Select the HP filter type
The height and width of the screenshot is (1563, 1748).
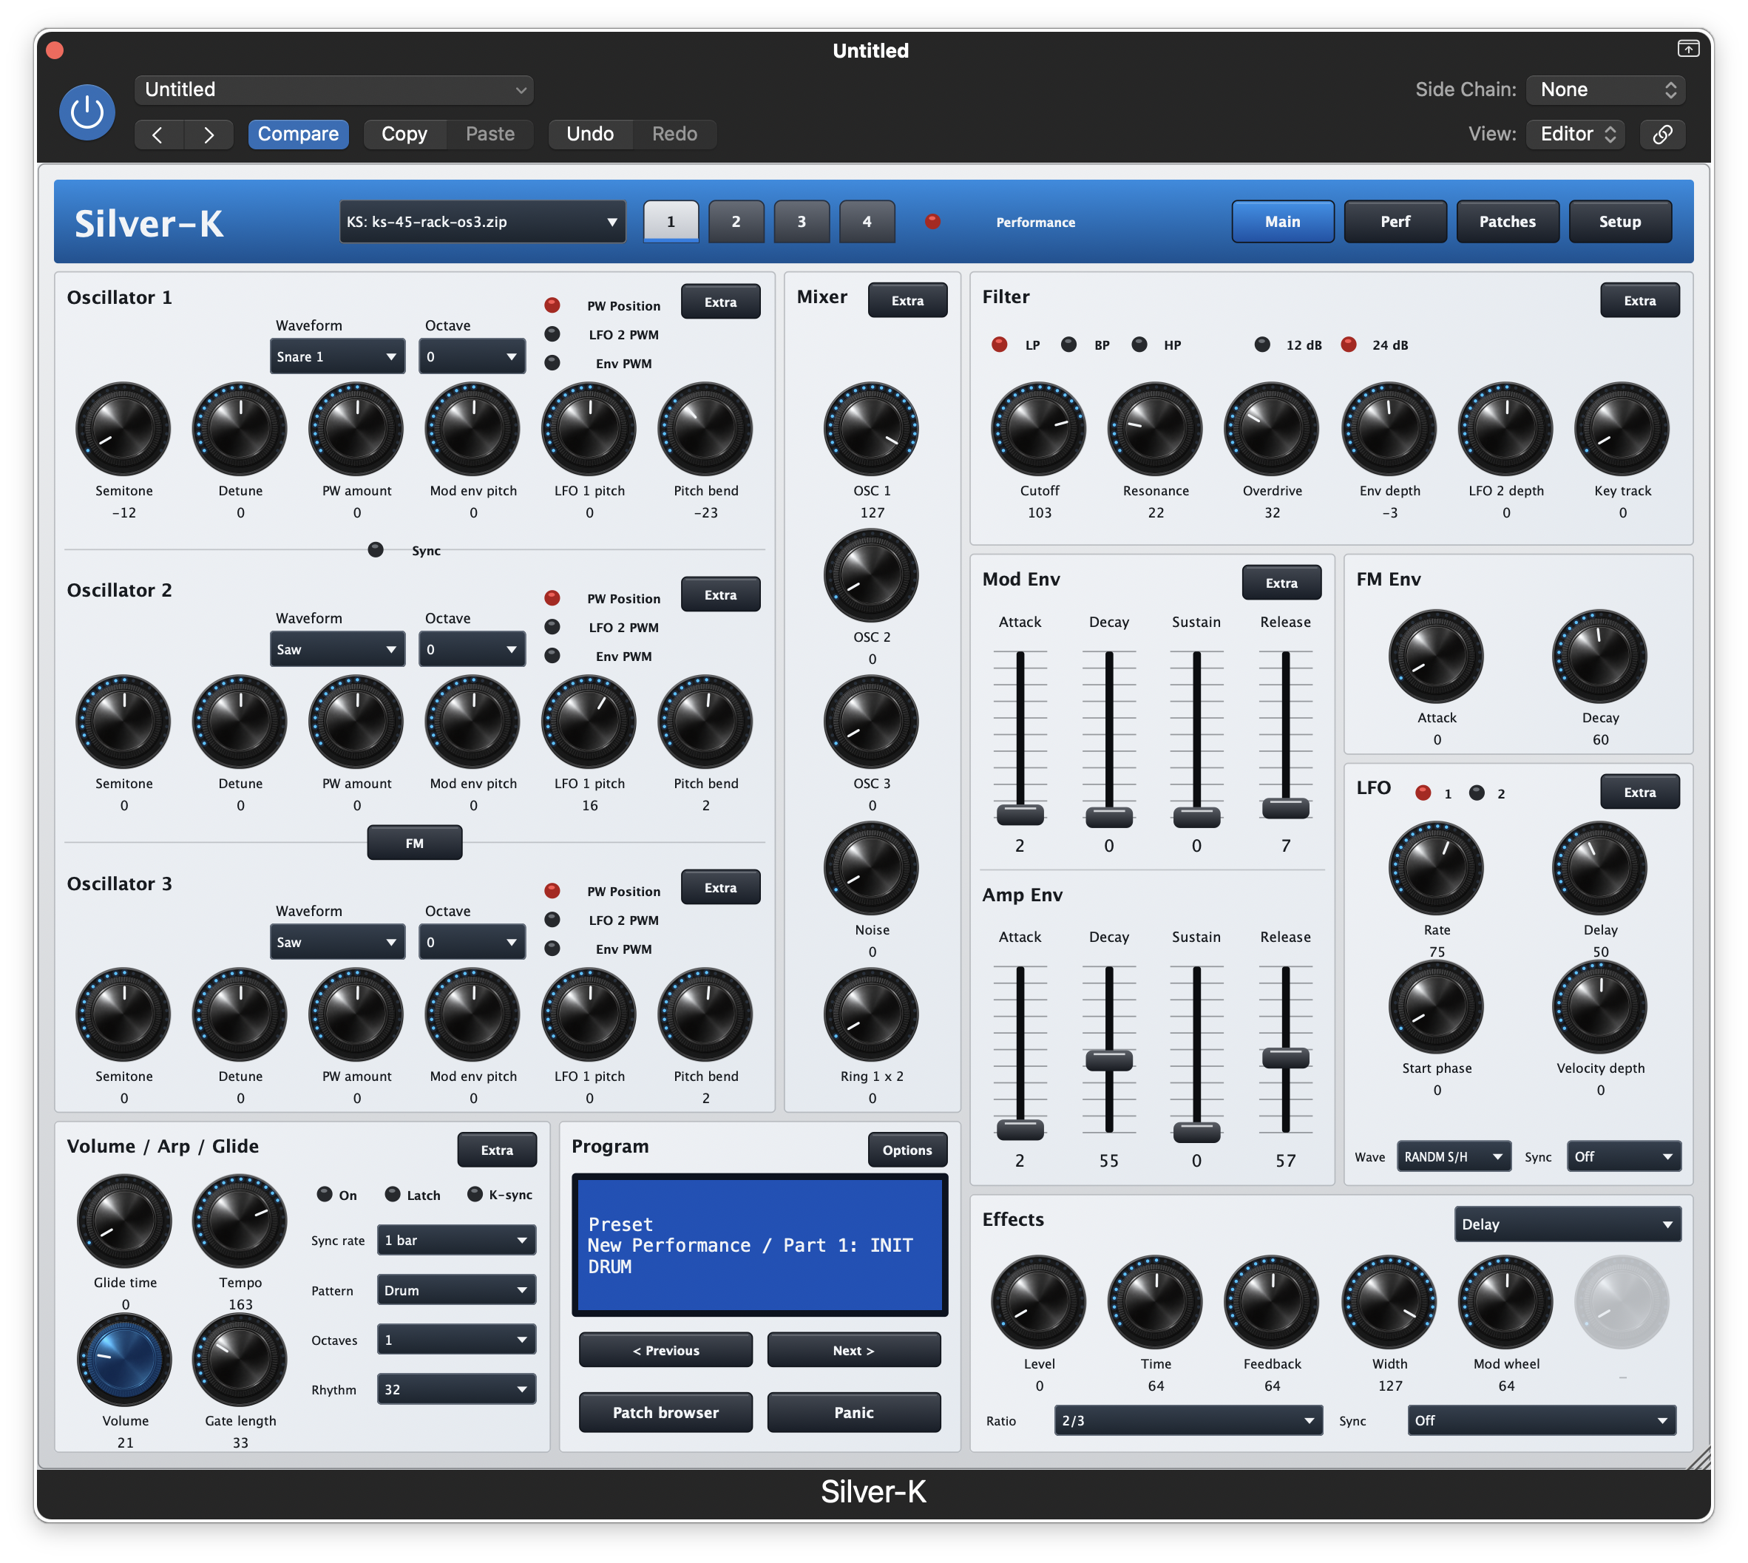click(x=1139, y=345)
